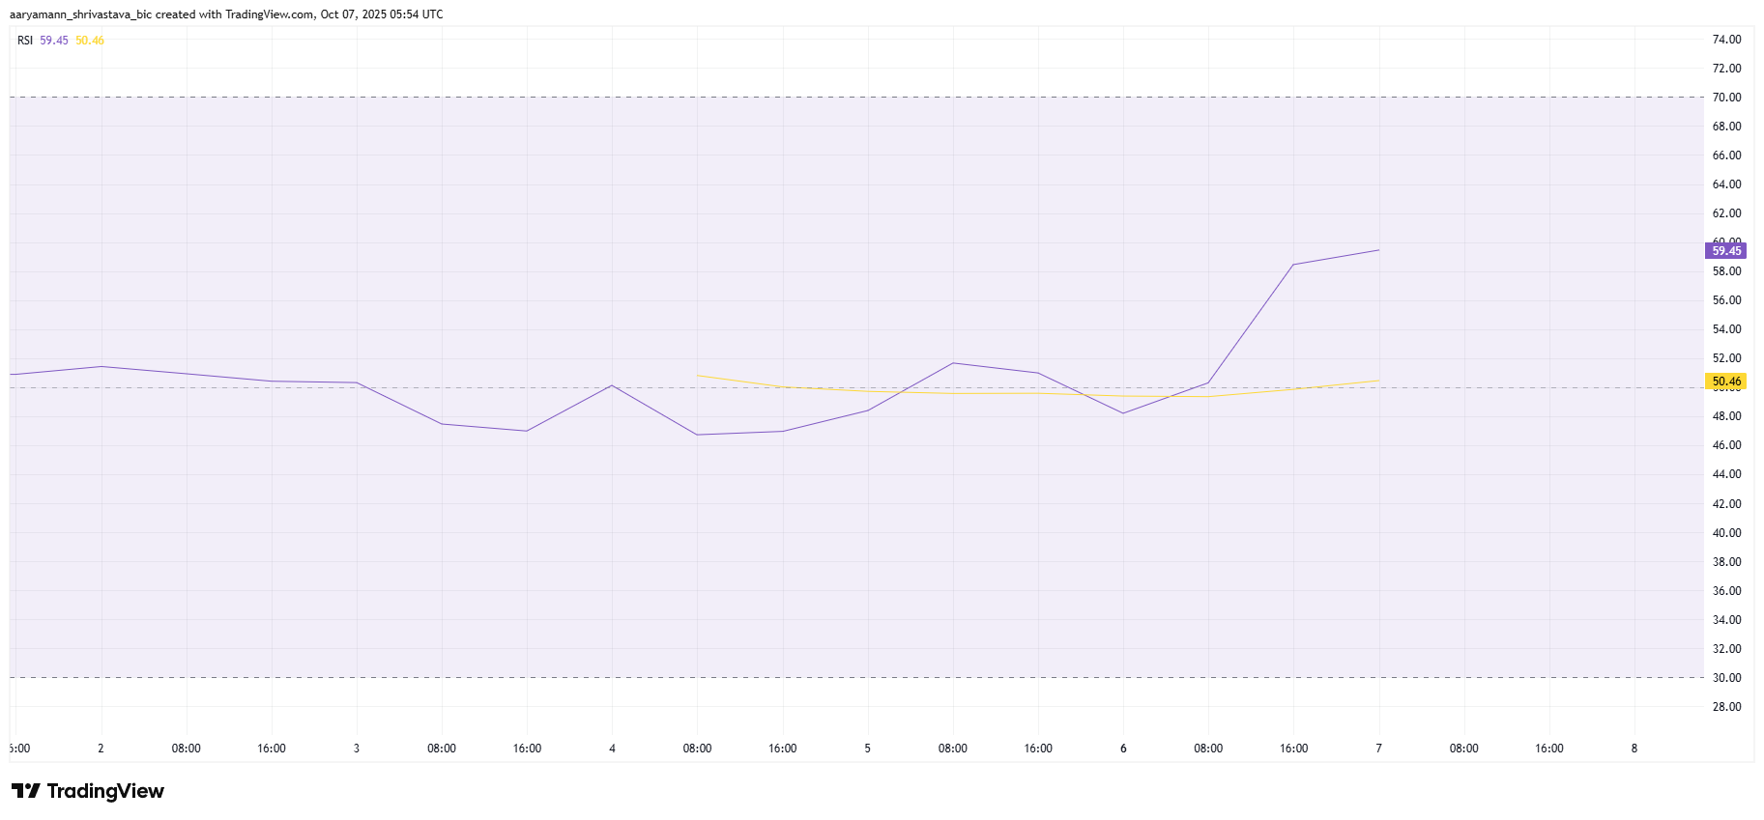Image resolution: width=1764 pixels, height=820 pixels.
Task: Click the yellow 50.46 legend value
Action: click(x=90, y=41)
